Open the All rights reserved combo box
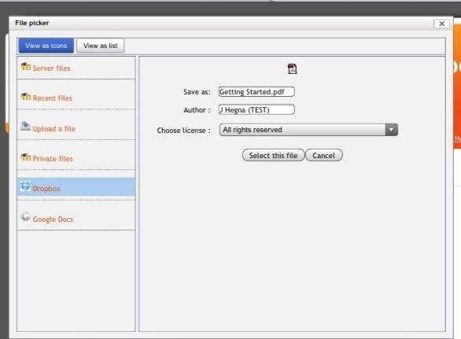 click(x=308, y=130)
